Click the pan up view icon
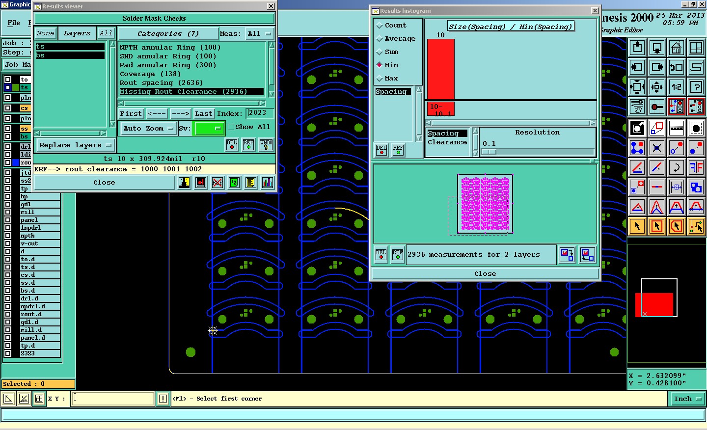This screenshot has width=707, height=430. point(637,48)
